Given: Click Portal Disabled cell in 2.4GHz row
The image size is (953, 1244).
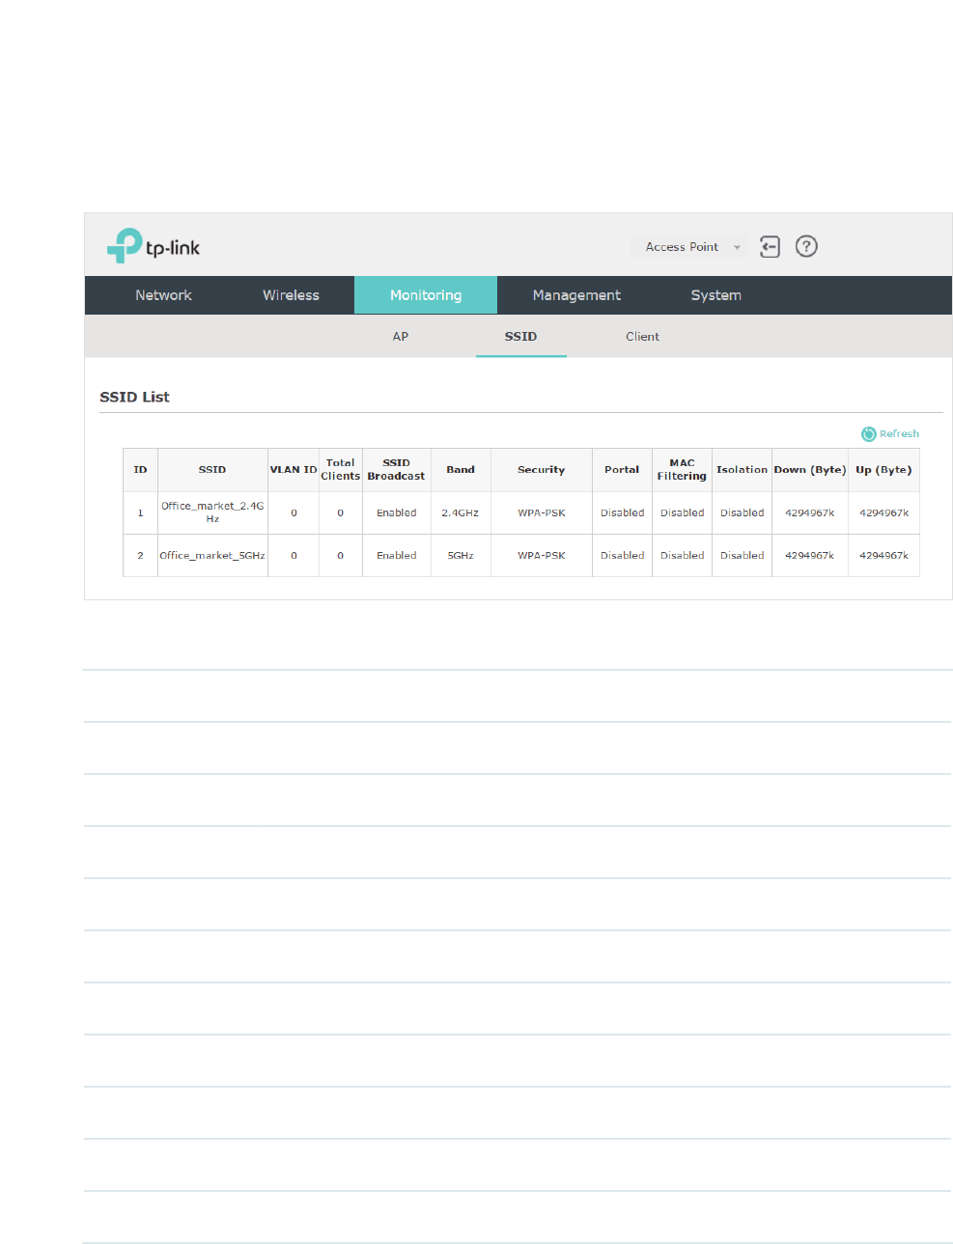Looking at the screenshot, I should coord(622,513).
